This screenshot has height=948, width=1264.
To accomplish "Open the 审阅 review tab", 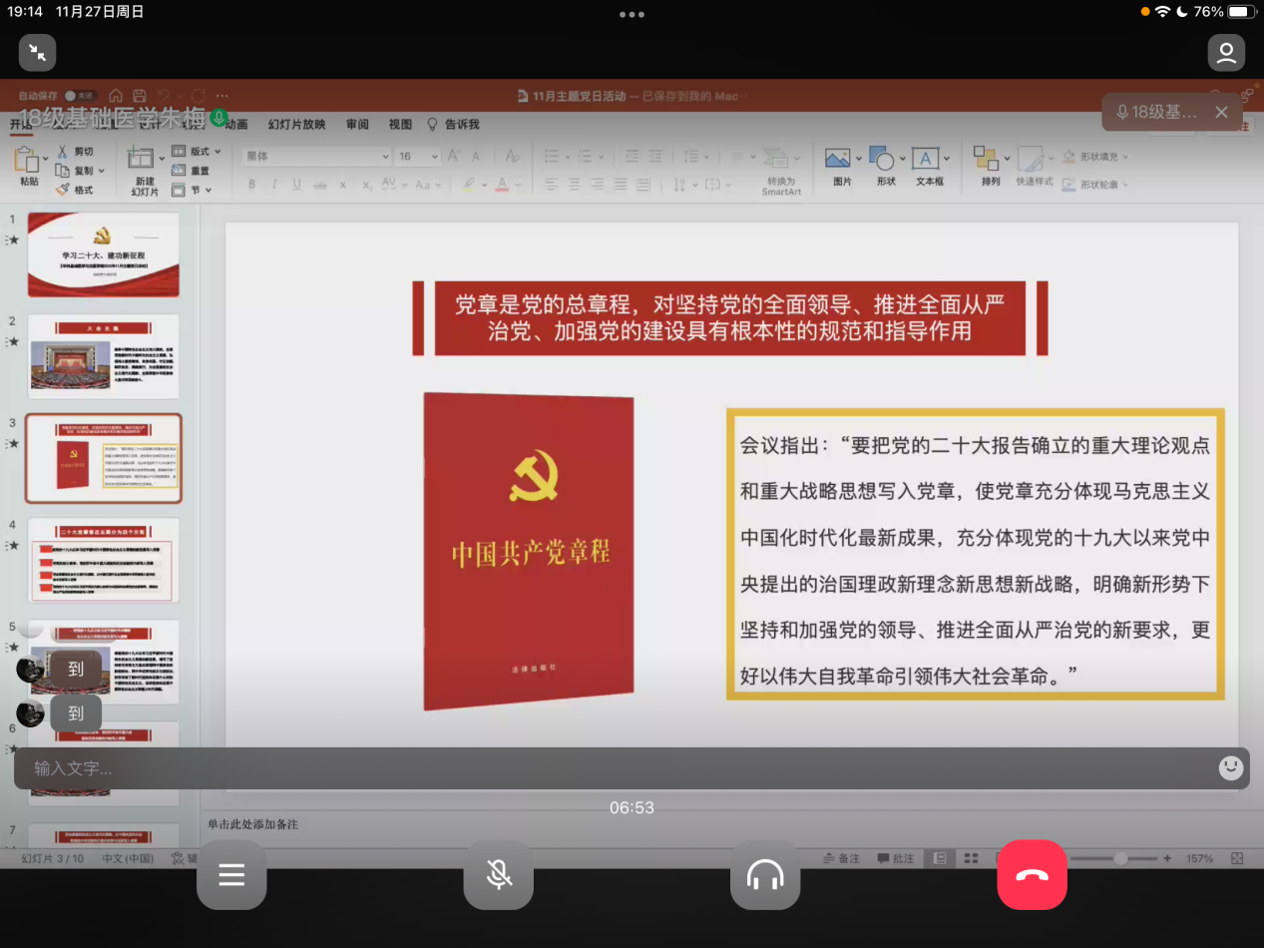I will tap(357, 125).
